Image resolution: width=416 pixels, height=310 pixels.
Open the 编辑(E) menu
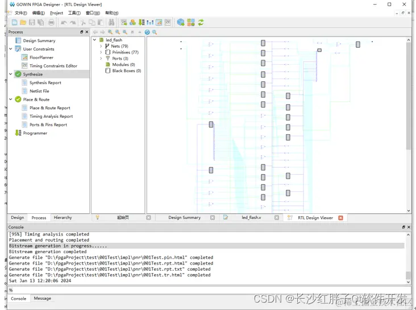click(39, 13)
